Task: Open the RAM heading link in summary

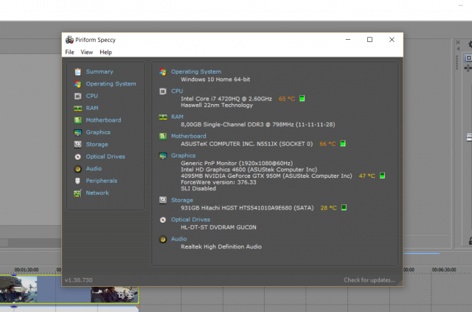Action: [x=177, y=117]
